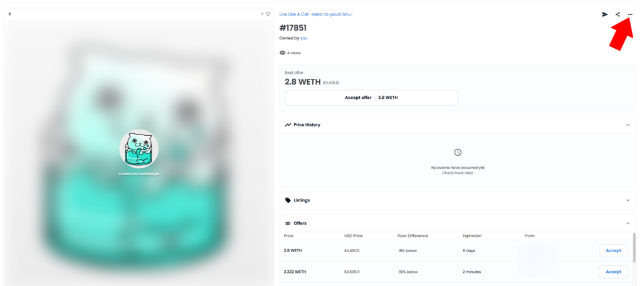The width and height of the screenshot is (642, 286).
Task: Accept the 2.222 WETH offer row
Action: tap(613, 272)
